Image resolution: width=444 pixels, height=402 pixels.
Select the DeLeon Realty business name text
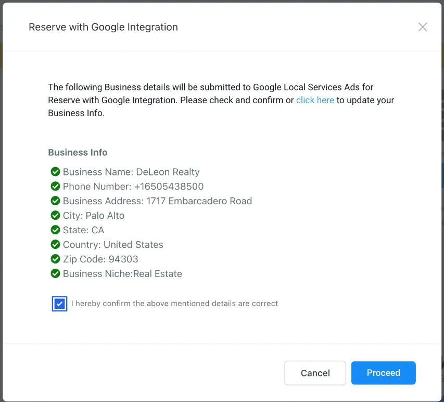coord(168,172)
